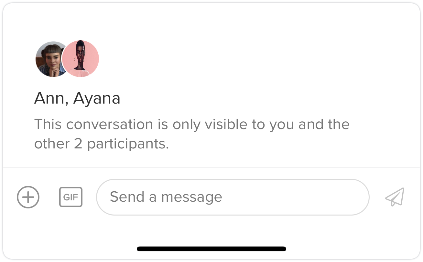Tap Ayana's avatar with pink background

81,59
